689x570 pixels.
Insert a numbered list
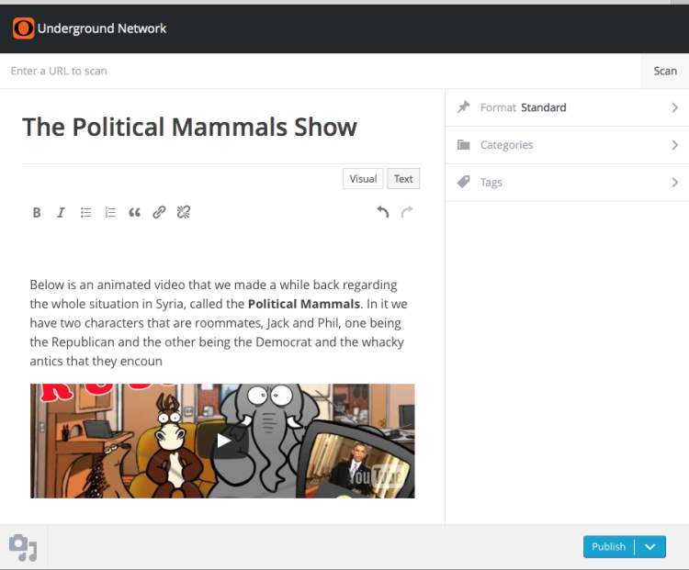[110, 213]
